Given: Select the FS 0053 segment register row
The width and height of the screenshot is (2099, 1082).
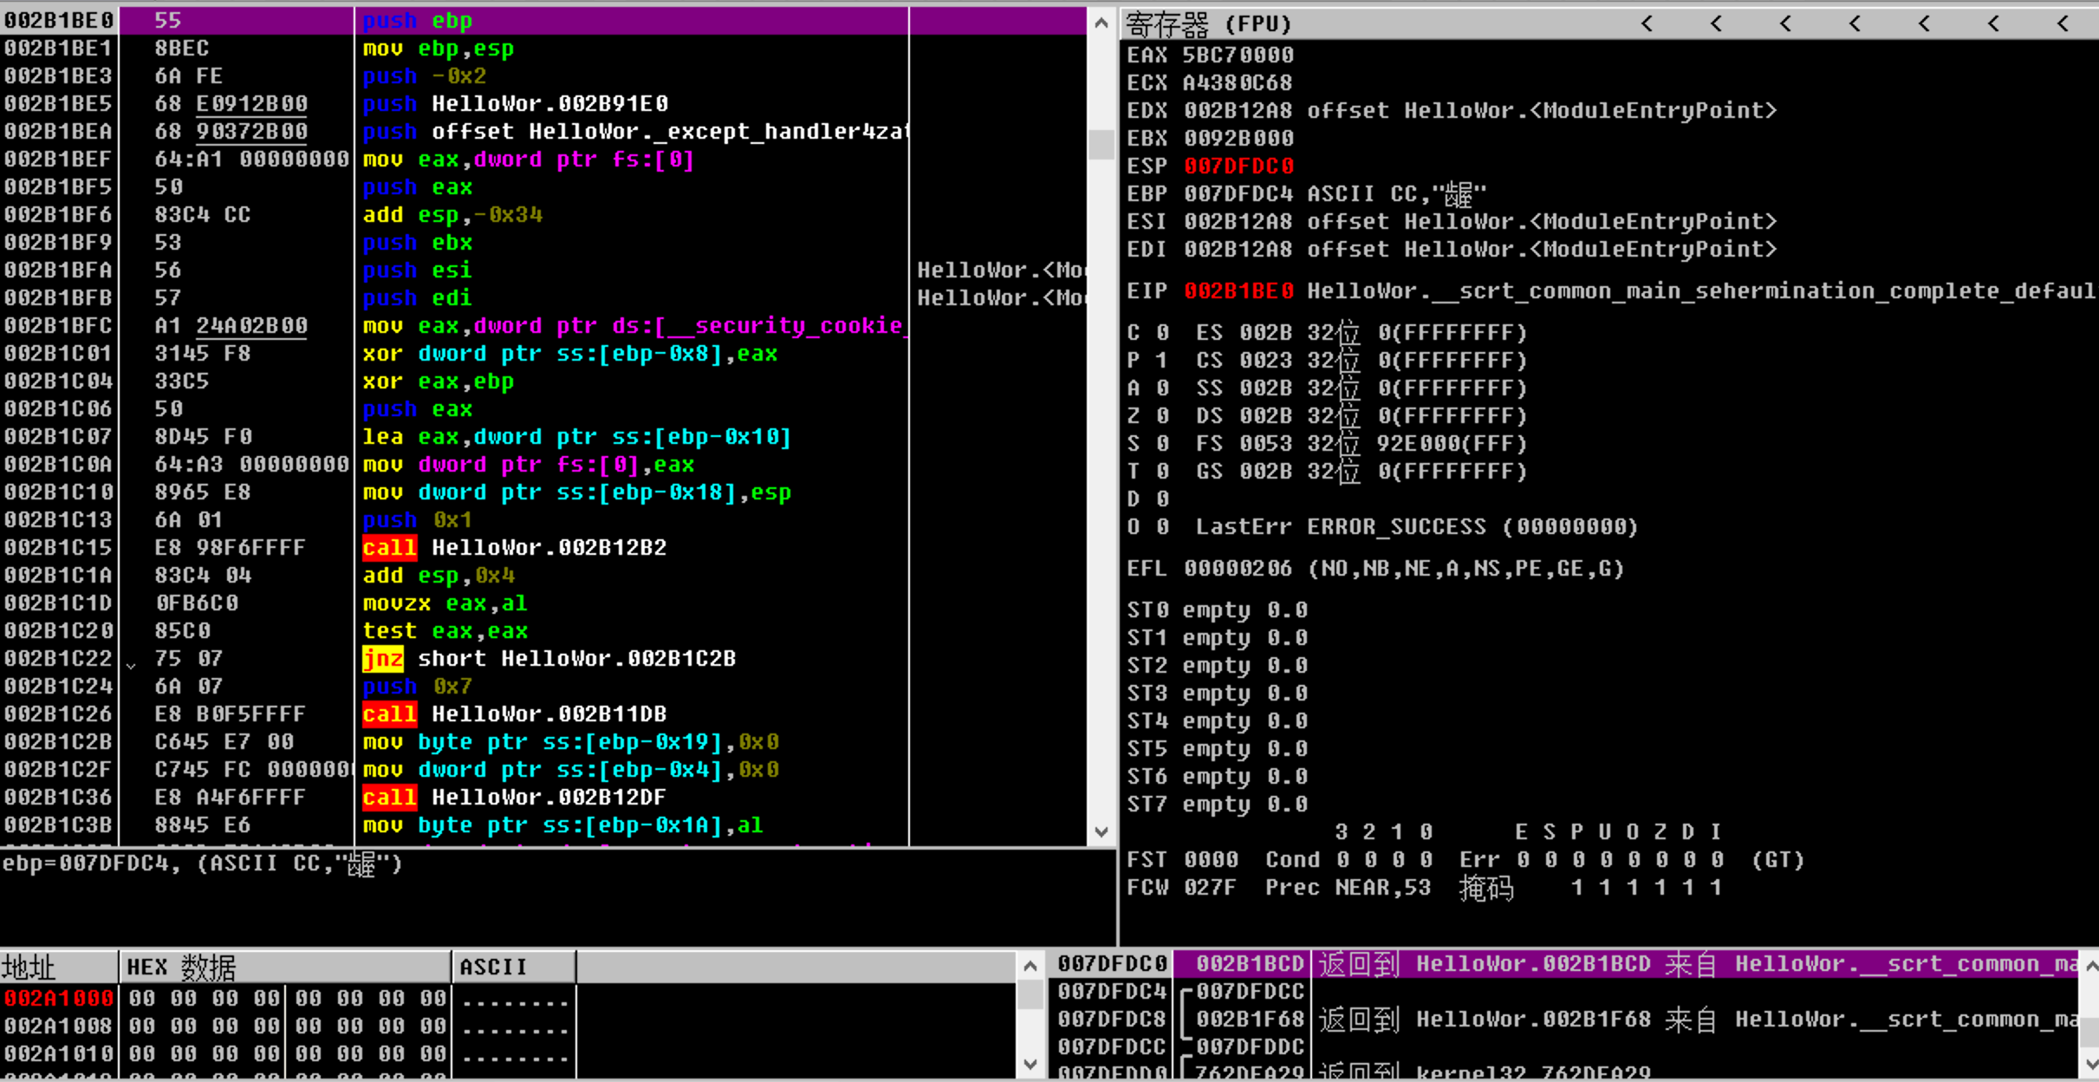Looking at the screenshot, I should pos(1361,444).
